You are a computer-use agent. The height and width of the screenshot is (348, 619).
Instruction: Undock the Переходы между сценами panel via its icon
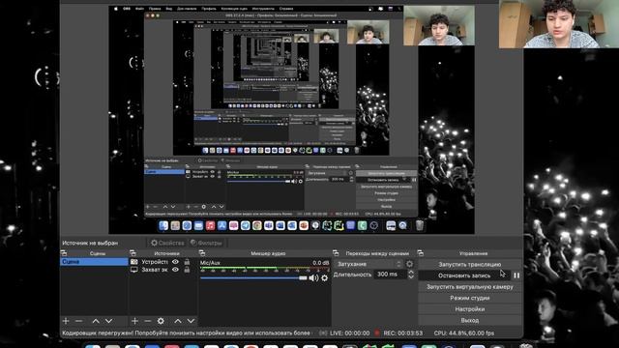[336, 253]
